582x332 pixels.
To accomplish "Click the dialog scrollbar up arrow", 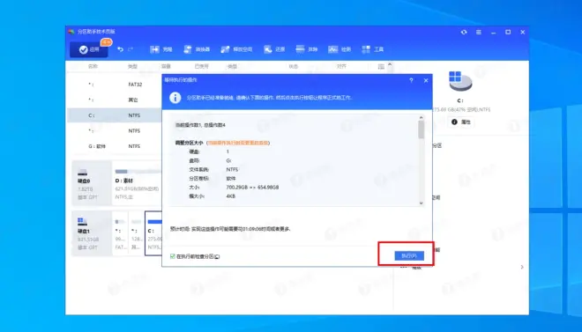I will [x=421, y=118].
